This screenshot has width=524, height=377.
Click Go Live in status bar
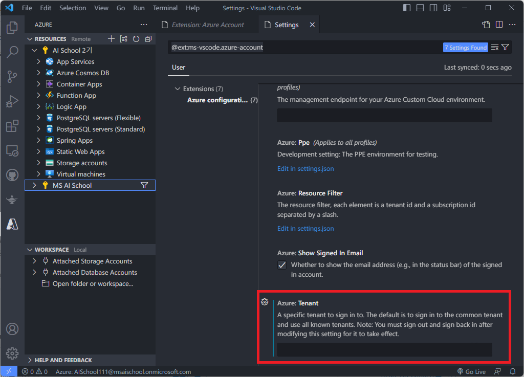[471, 371]
